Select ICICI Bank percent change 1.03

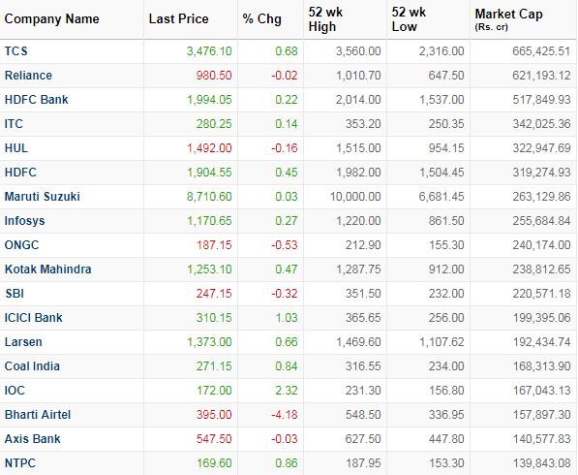287,318
